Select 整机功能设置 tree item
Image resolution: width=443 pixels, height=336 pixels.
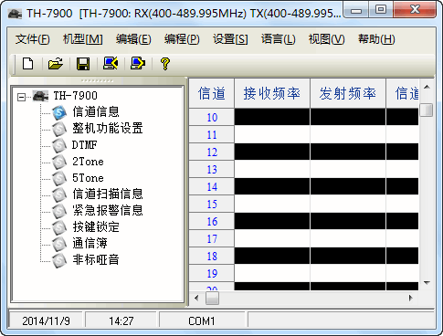pos(108,129)
